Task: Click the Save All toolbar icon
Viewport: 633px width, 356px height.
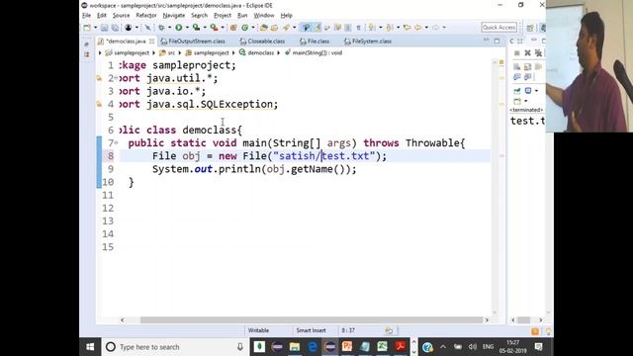Action: click(115, 28)
